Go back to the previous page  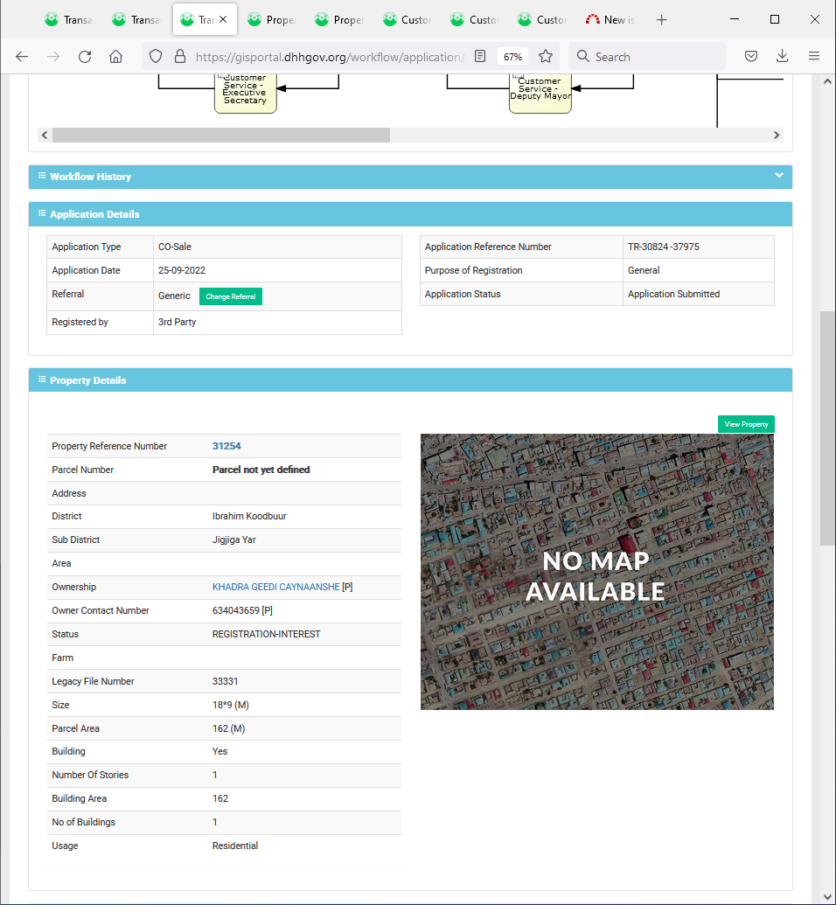22,56
